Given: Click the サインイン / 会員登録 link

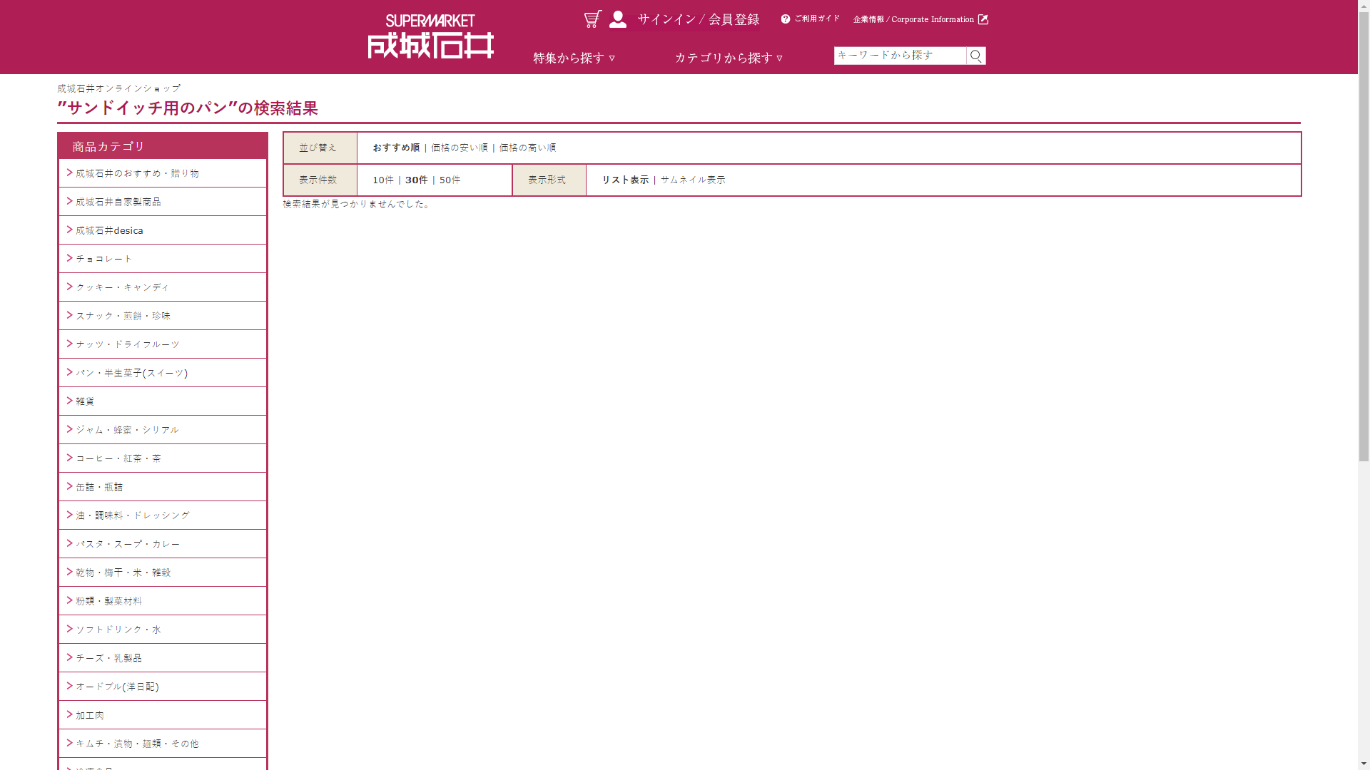Looking at the screenshot, I should click(698, 19).
